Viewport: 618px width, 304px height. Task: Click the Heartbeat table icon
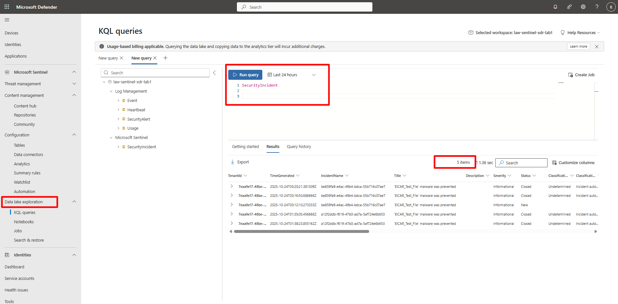pos(124,110)
